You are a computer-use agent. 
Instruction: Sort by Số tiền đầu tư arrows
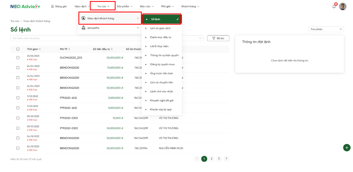coord(112,49)
